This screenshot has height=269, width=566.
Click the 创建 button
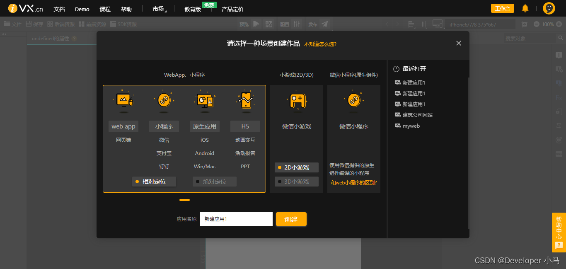click(291, 219)
